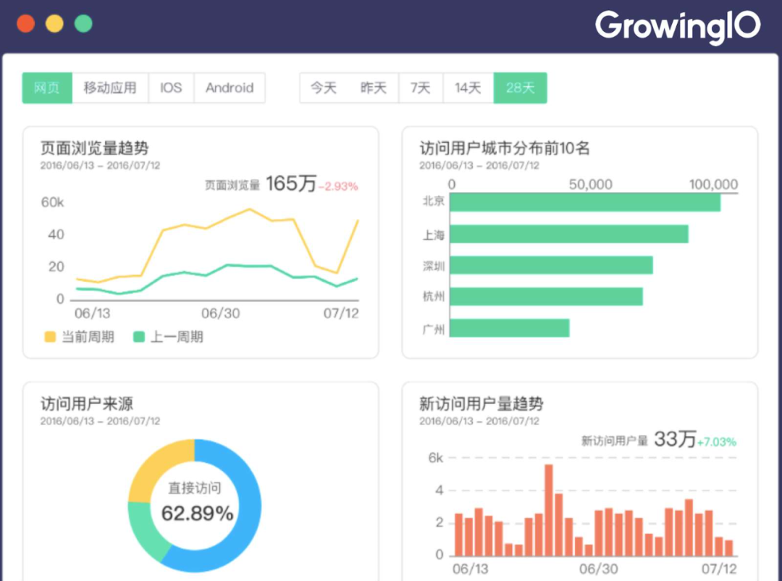782x581 pixels.
Task: Select the 14天 time range
Action: tap(468, 88)
